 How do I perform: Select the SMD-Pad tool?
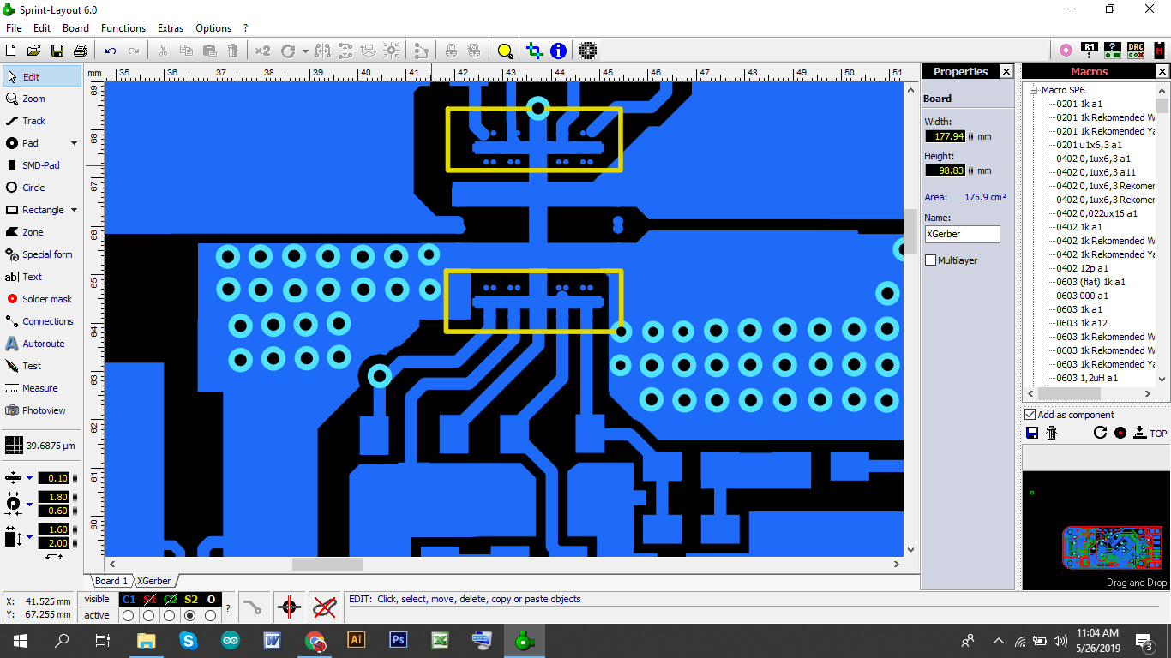[x=41, y=165]
